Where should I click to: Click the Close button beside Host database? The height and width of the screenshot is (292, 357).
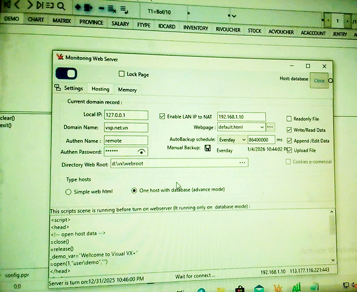point(319,81)
